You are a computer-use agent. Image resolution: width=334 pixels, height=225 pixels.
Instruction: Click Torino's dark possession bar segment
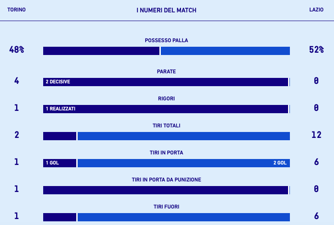tap(101, 51)
